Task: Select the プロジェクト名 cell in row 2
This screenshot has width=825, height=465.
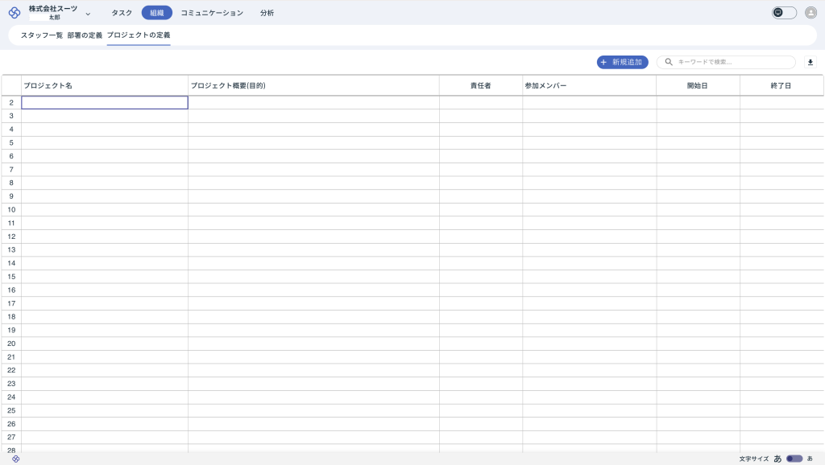Action: [x=105, y=103]
